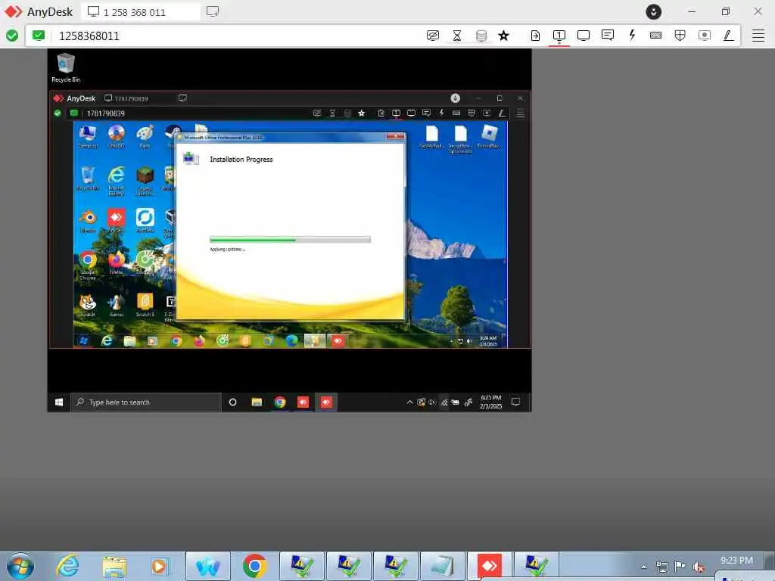Open the chat speech-bubble icon
Screen dimensions: 775x581
(608, 35)
